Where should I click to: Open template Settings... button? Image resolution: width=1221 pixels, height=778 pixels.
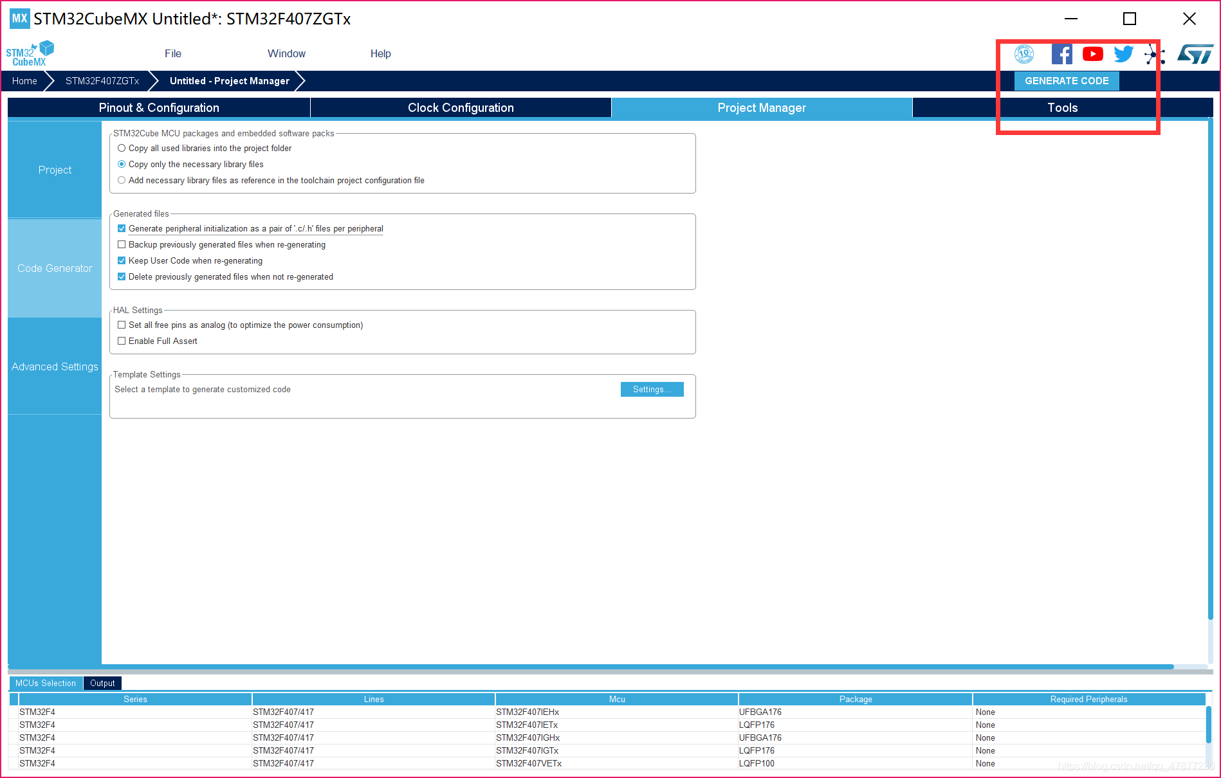point(652,390)
